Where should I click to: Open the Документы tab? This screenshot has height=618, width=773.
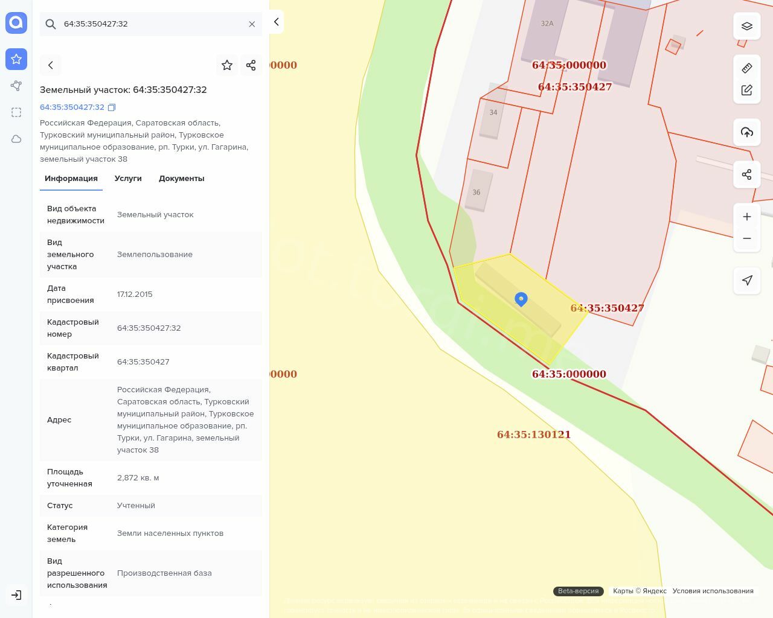pyautogui.click(x=181, y=179)
